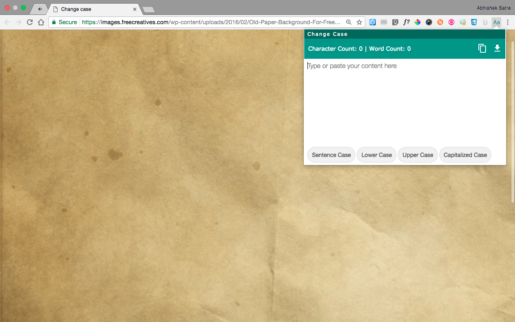
Task: Click the orange lifebuoy extension icon
Action: 440,22
